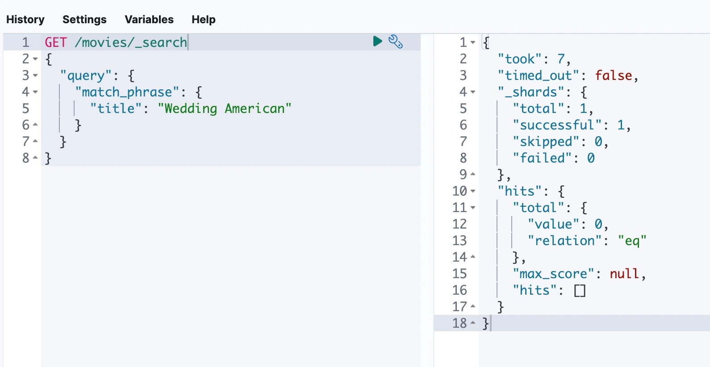Open the wrench request options menu
The image size is (710, 367).
point(395,42)
